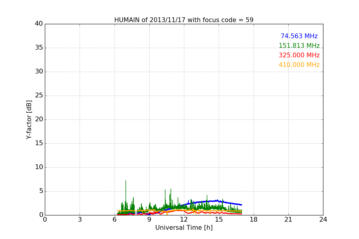Image resolution: width=359 pixels, height=239 pixels.
Task: Select the green 151.813 MHz legend label
Action: point(299,46)
